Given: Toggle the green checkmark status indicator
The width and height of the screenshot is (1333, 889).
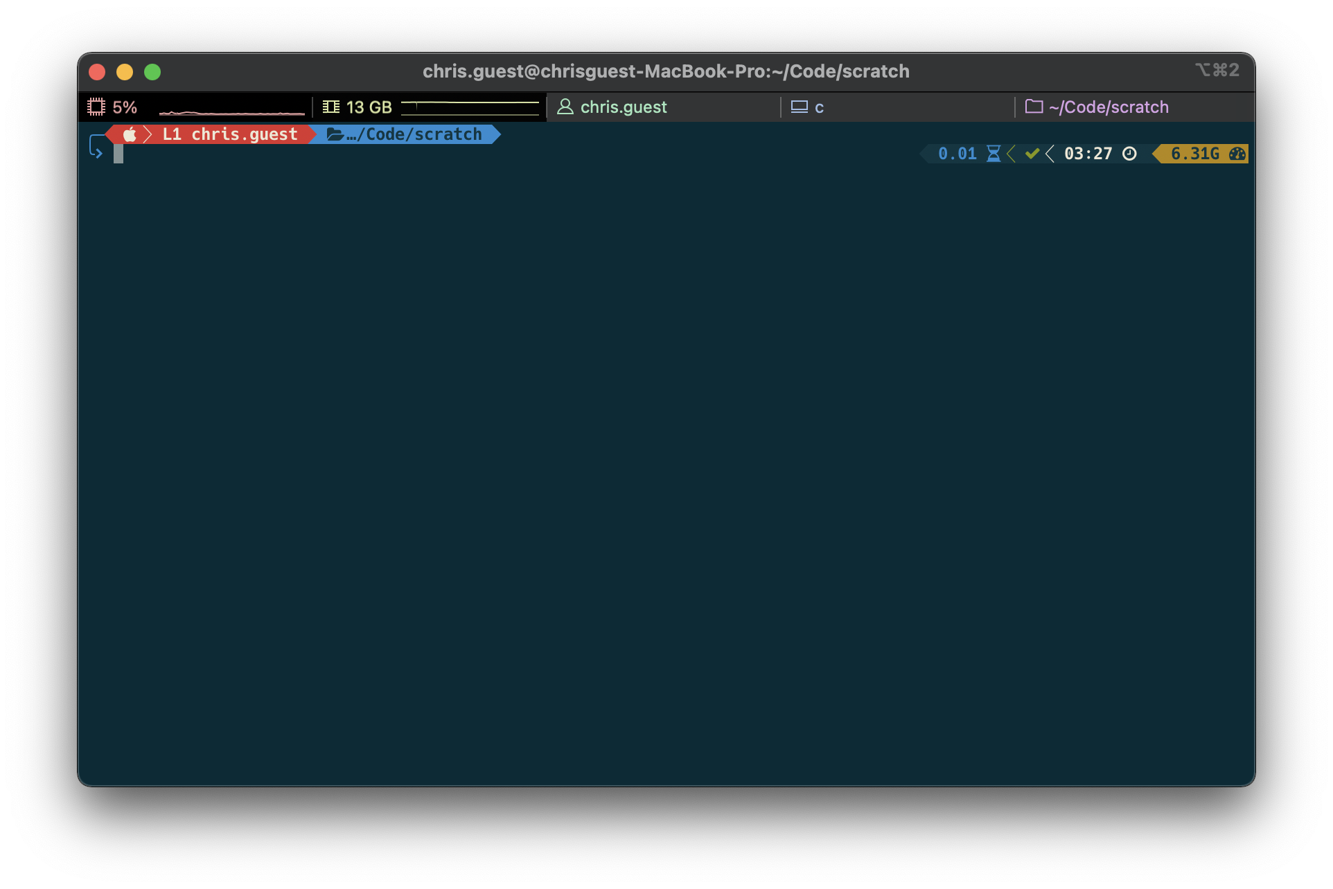Looking at the screenshot, I should [1032, 154].
